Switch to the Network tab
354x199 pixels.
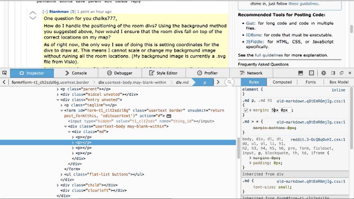click(x=251, y=73)
